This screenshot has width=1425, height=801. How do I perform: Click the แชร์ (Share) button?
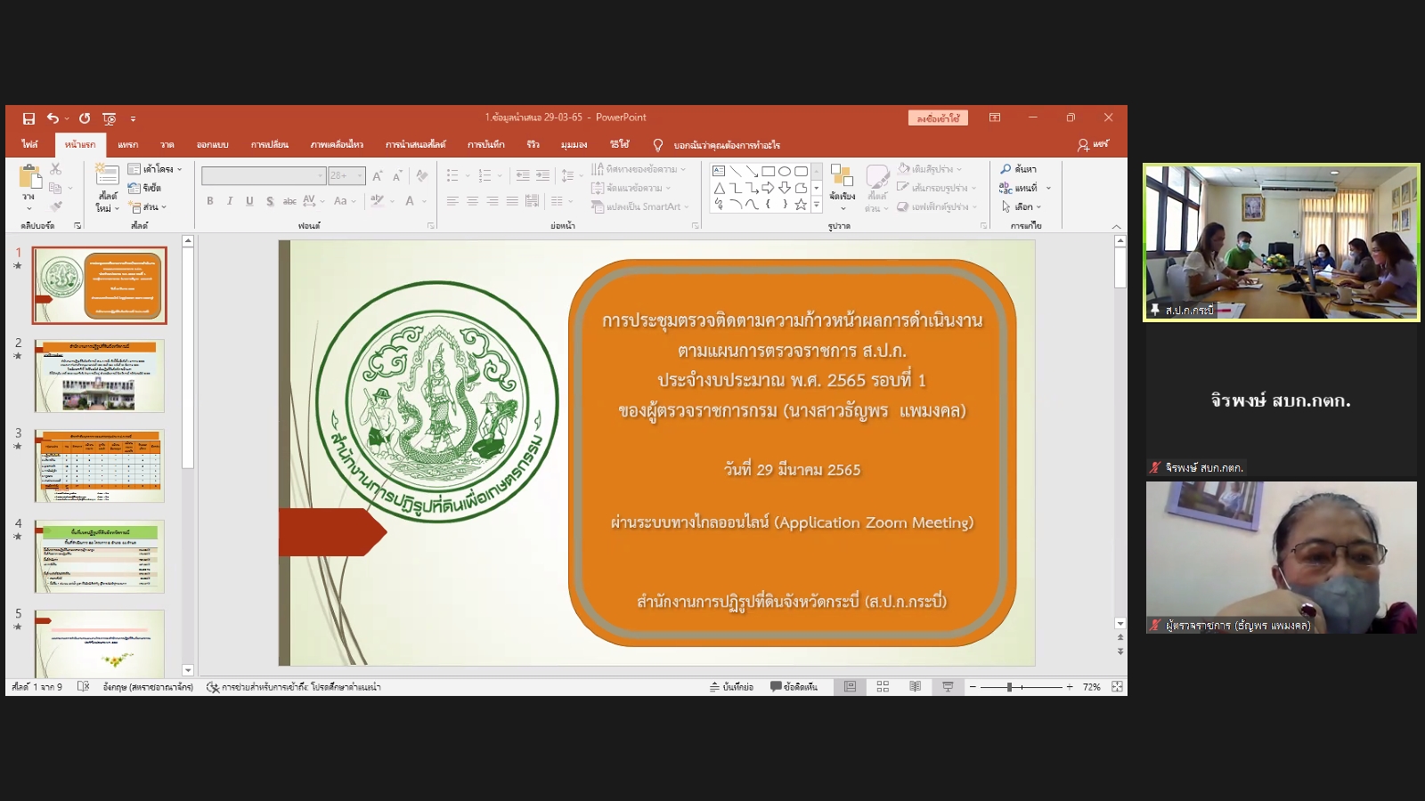pyautogui.click(x=1094, y=144)
